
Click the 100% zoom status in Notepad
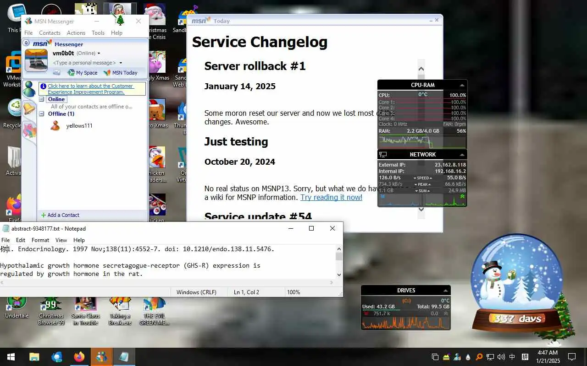point(293,292)
